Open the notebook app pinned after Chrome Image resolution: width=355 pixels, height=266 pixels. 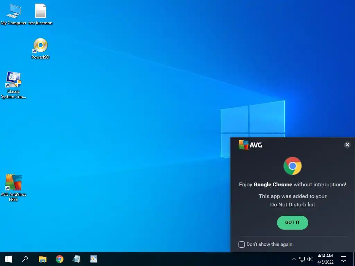coord(77,259)
